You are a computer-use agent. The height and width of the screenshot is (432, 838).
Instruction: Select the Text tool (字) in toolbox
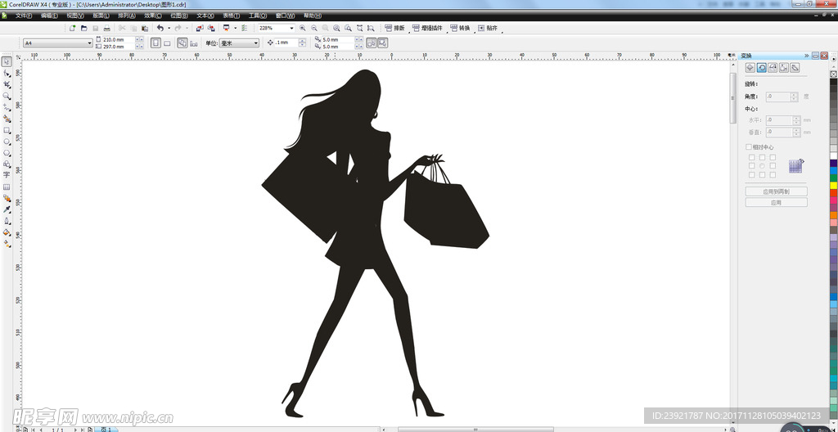point(7,175)
